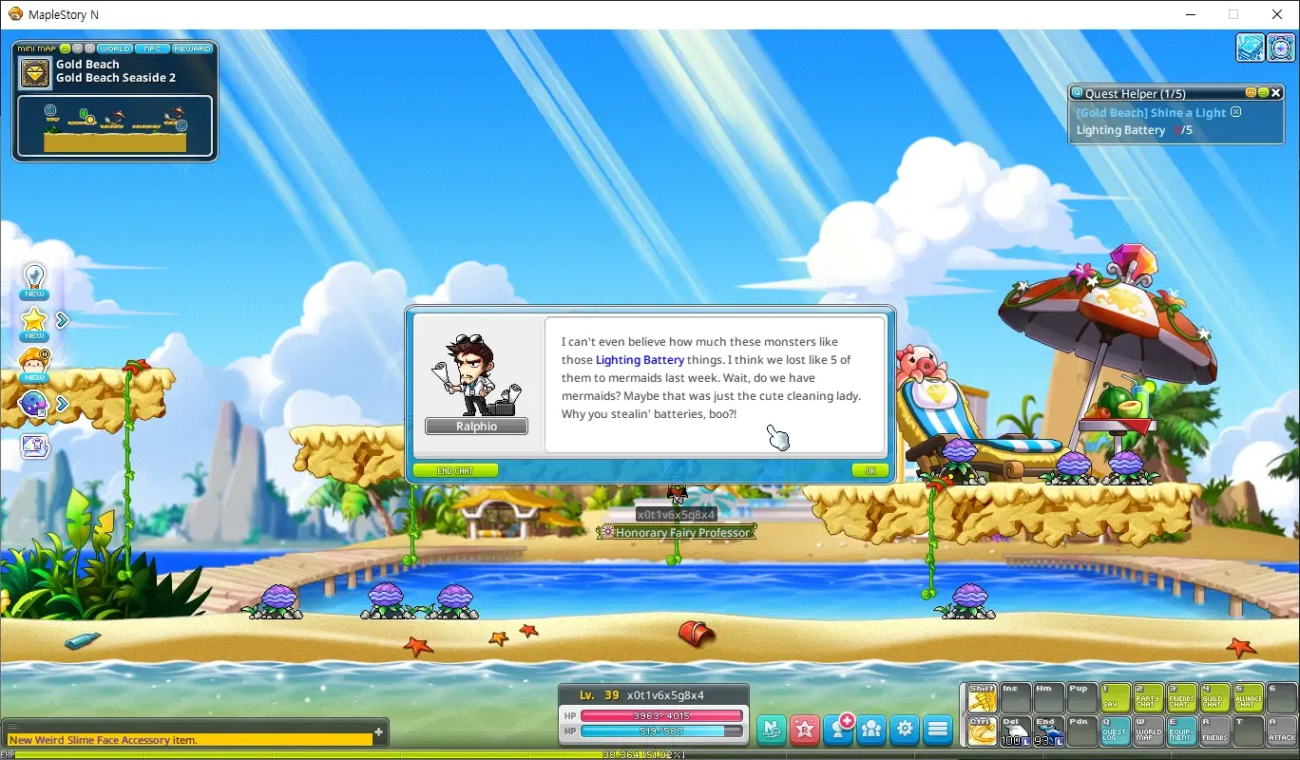
Task: Click the Ctrl key skill slot
Action: 982,730
